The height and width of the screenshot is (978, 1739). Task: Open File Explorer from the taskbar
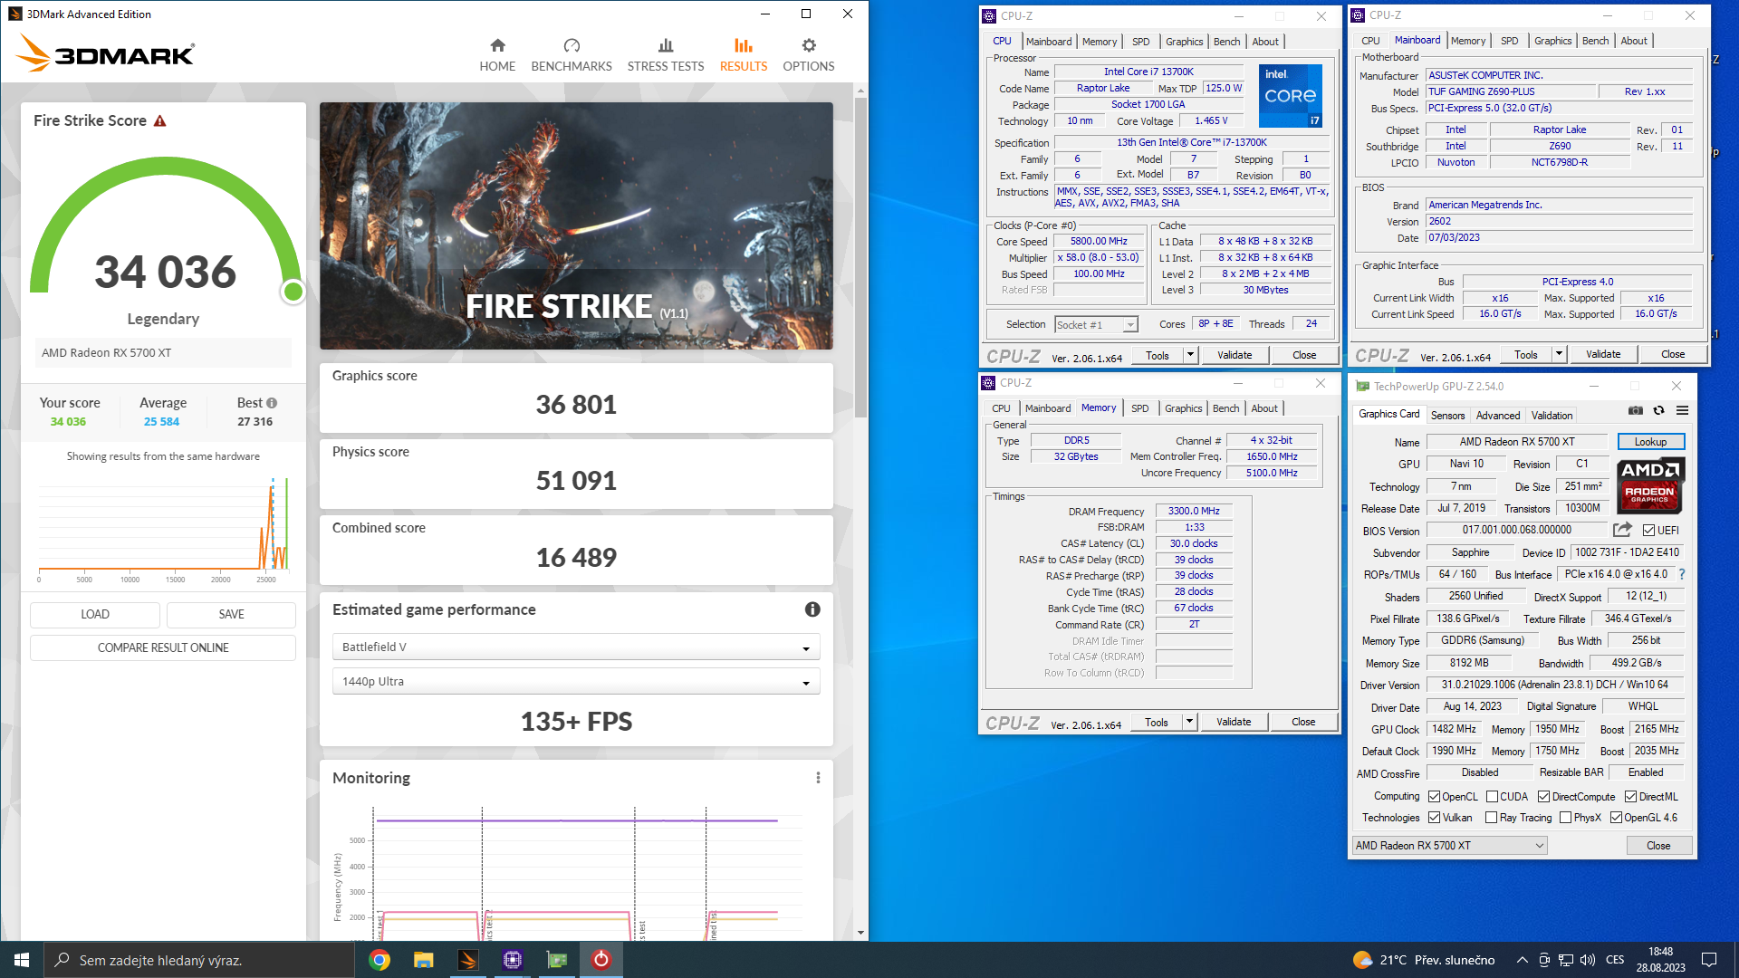[423, 960]
